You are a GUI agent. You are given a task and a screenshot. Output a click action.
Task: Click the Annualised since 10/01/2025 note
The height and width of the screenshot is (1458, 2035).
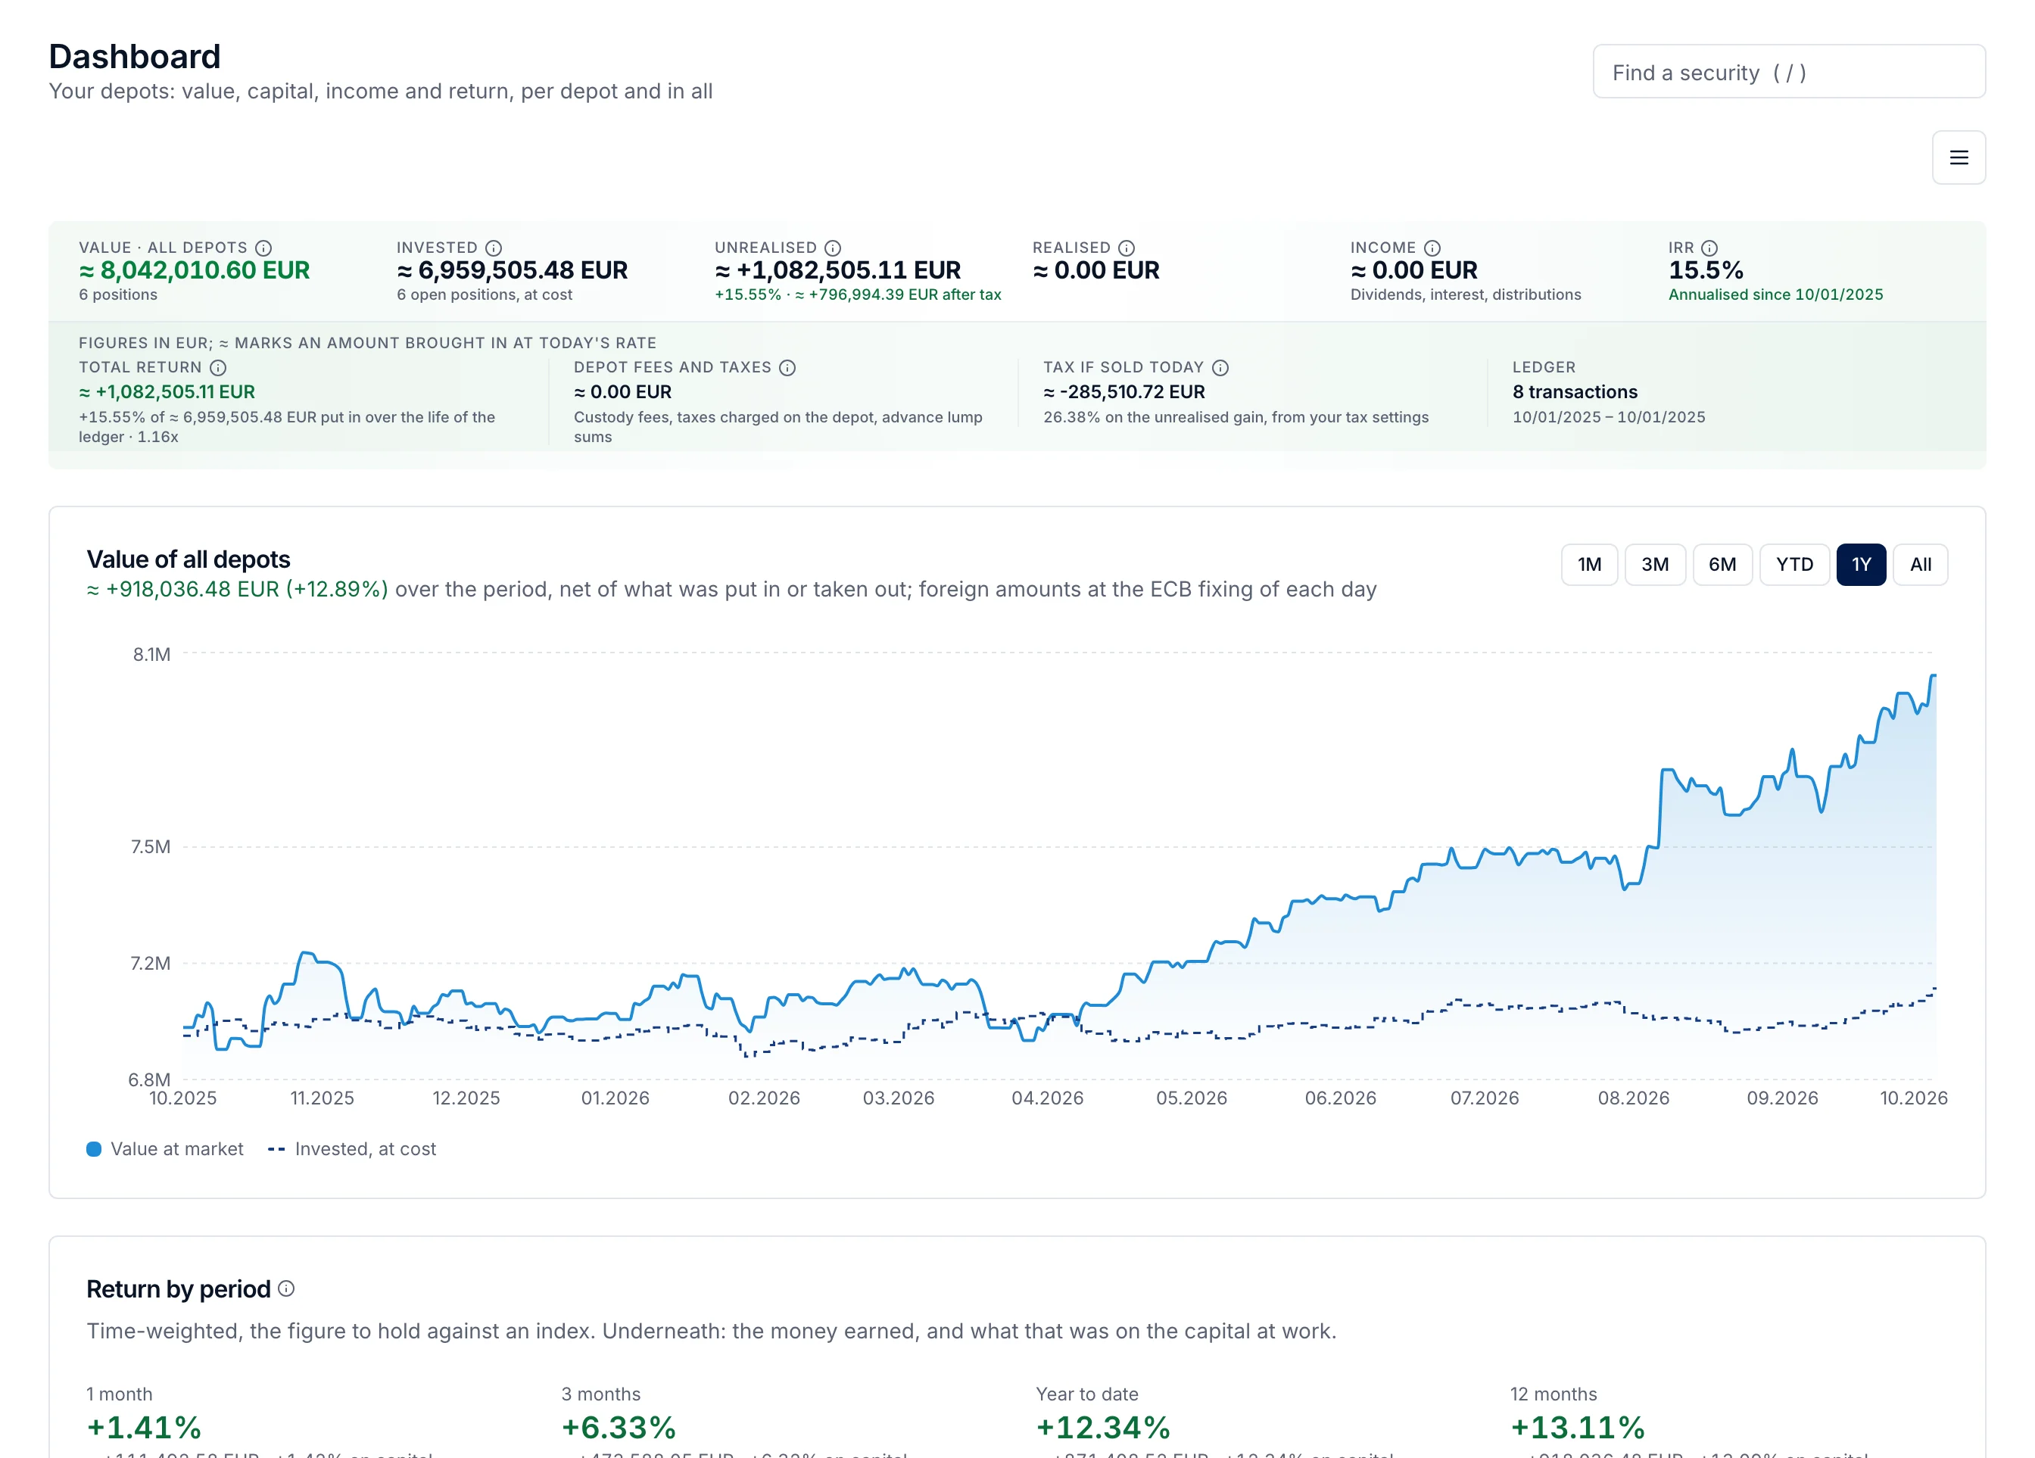click(1775, 294)
